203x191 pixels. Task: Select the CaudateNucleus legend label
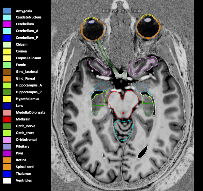pyautogui.click(x=29, y=17)
